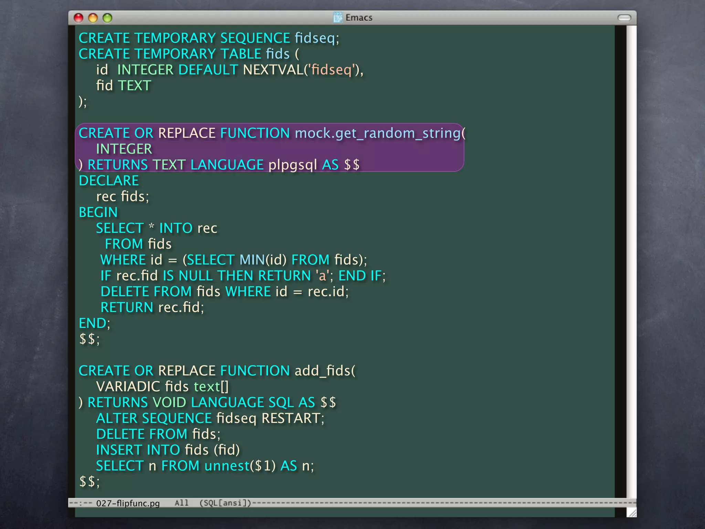The width and height of the screenshot is (705, 529).
Task: Click the DECLARE keyword
Action: coord(109,181)
